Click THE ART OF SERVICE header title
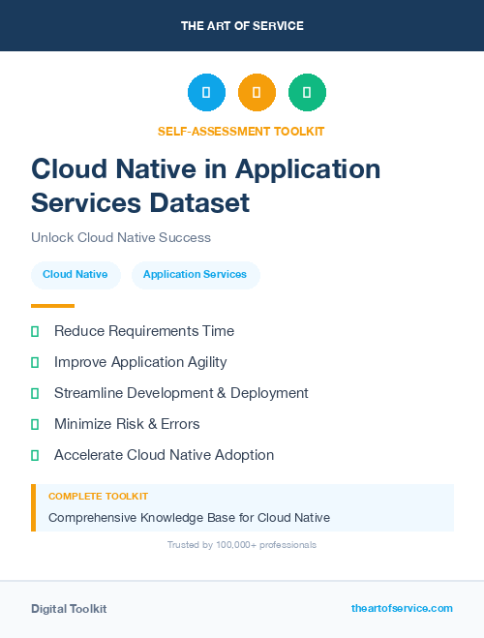Viewport: 484px width, 638px height. tap(242, 26)
